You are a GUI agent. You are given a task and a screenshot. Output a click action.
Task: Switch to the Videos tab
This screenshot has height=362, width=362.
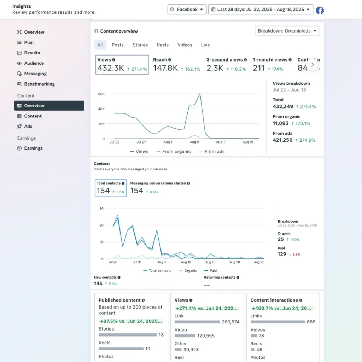pos(185,45)
